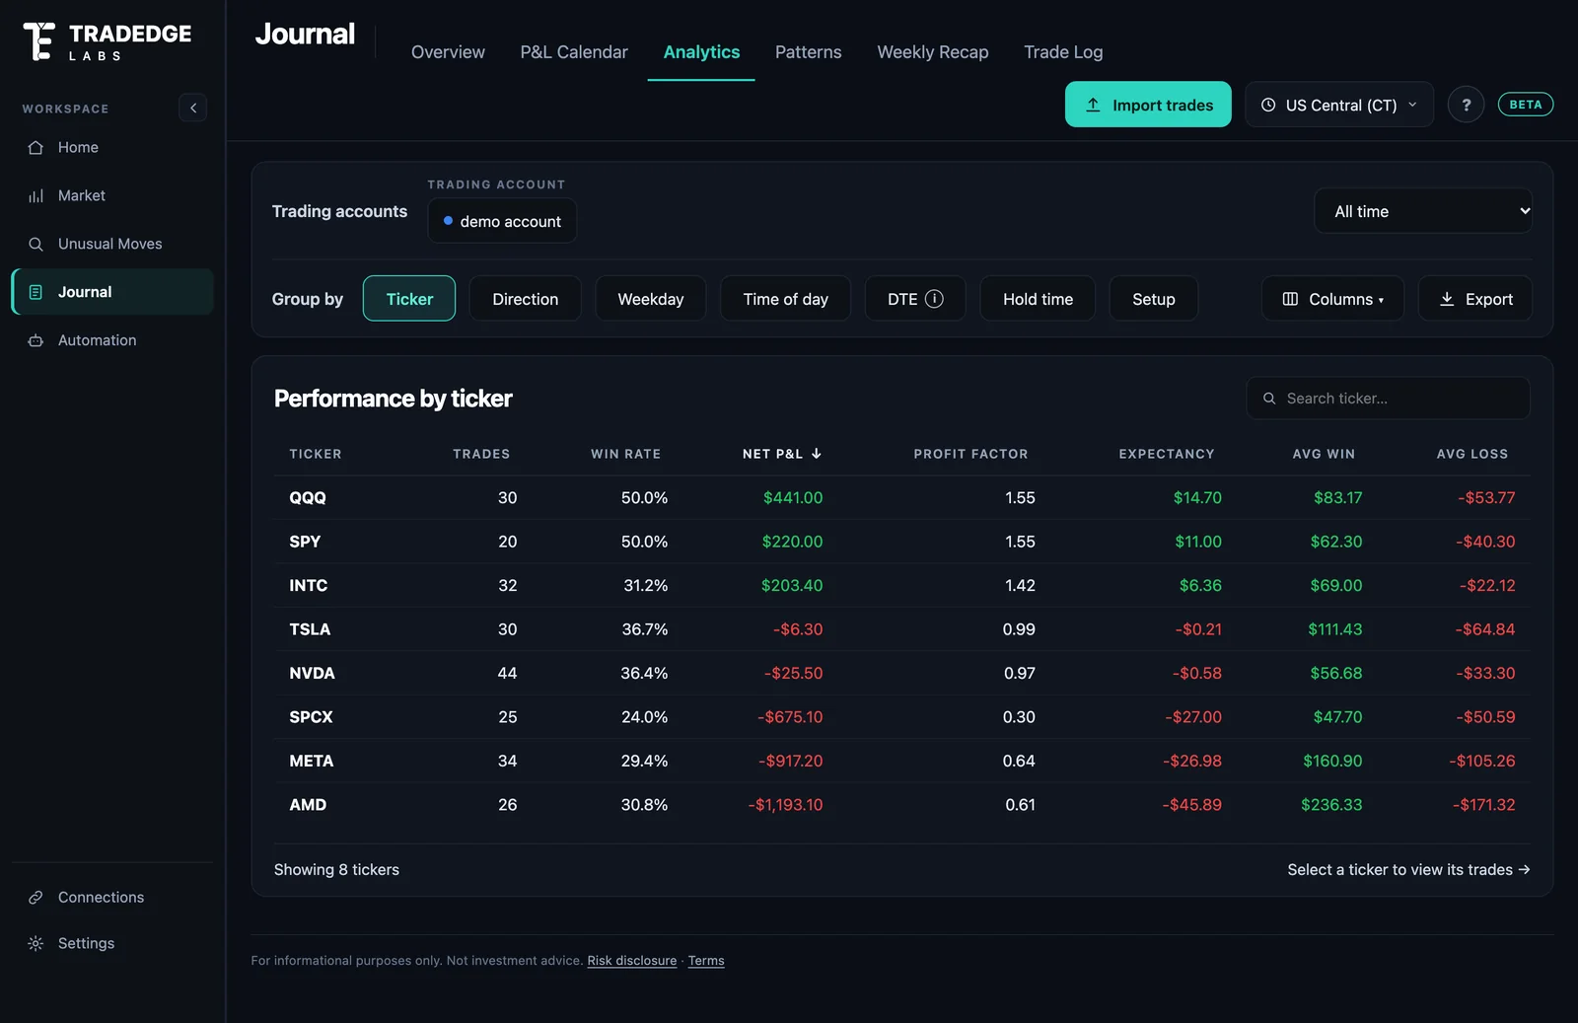Click the BETA badge
This screenshot has width=1578, height=1023.
[x=1525, y=105]
